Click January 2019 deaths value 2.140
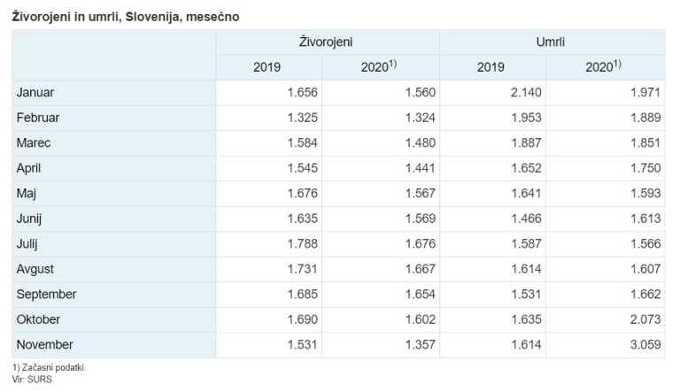 (523, 92)
